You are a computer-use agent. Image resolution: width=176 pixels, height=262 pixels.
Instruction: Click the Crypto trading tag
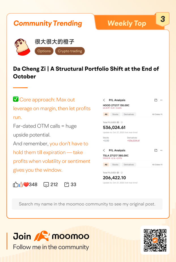70,51
